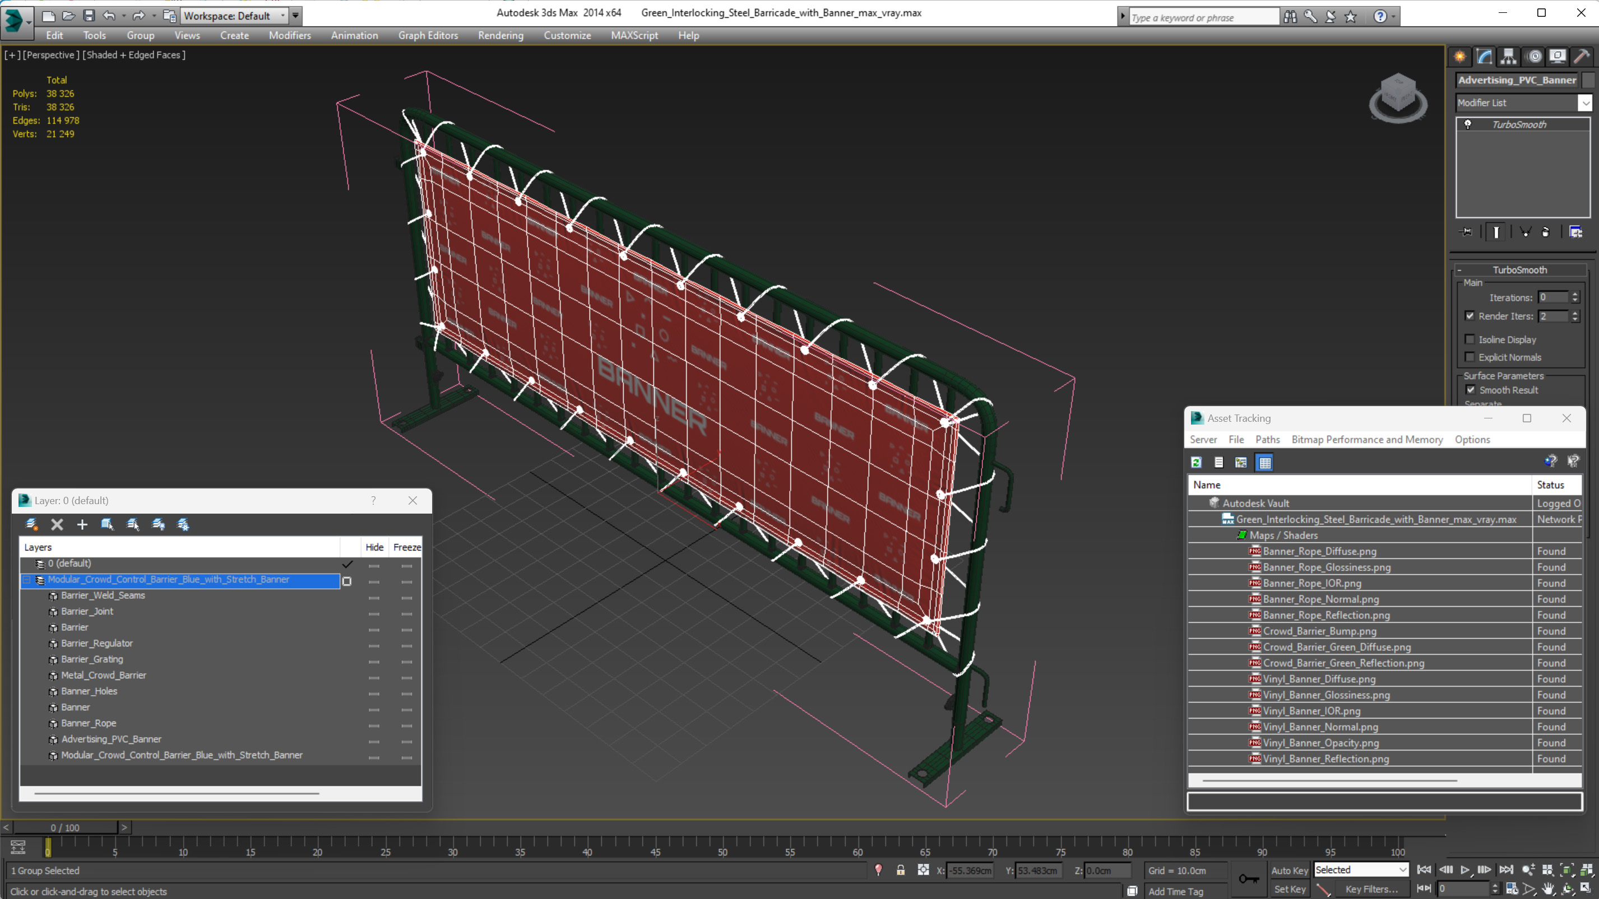The image size is (1599, 899).
Task: Open the Motion command panel tab
Action: (x=1534, y=57)
